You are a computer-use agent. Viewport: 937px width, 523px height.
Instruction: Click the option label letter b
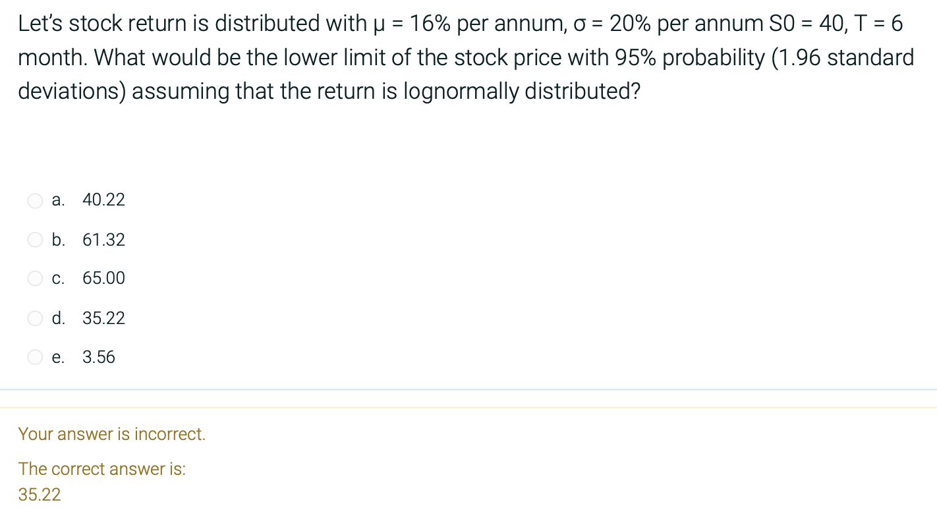click(x=58, y=240)
